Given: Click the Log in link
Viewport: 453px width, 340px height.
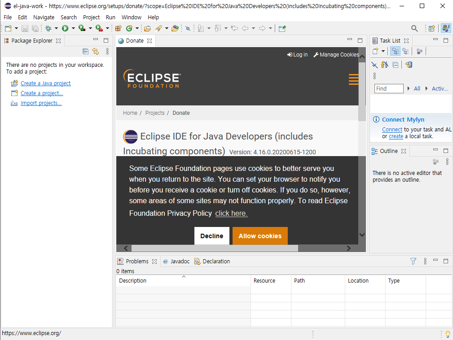Looking at the screenshot, I should (297, 55).
